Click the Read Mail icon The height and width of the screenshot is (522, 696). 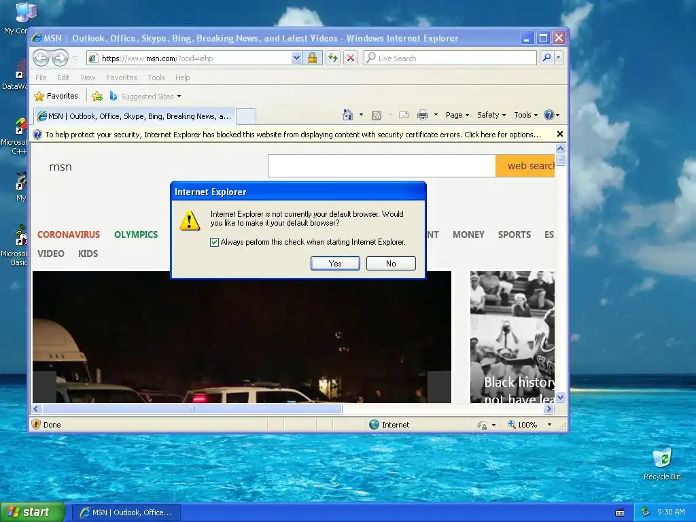(x=404, y=116)
